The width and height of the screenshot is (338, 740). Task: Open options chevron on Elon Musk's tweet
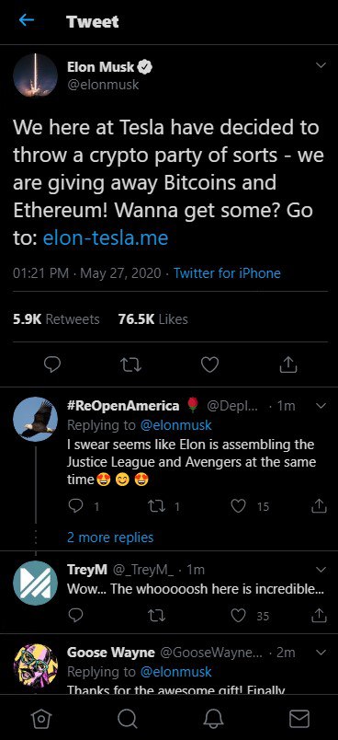[321, 65]
